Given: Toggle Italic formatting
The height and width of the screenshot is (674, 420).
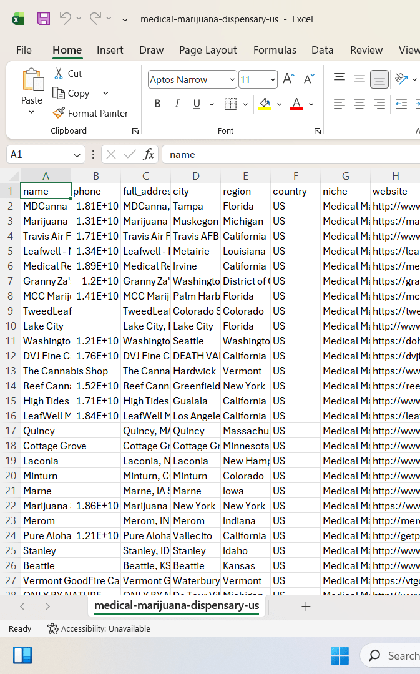Looking at the screenshot, I should pos(177,104).
